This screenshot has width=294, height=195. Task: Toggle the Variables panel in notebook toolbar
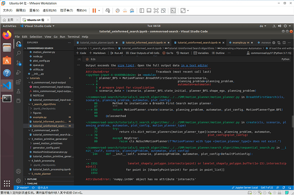click(x=202, y=53)
